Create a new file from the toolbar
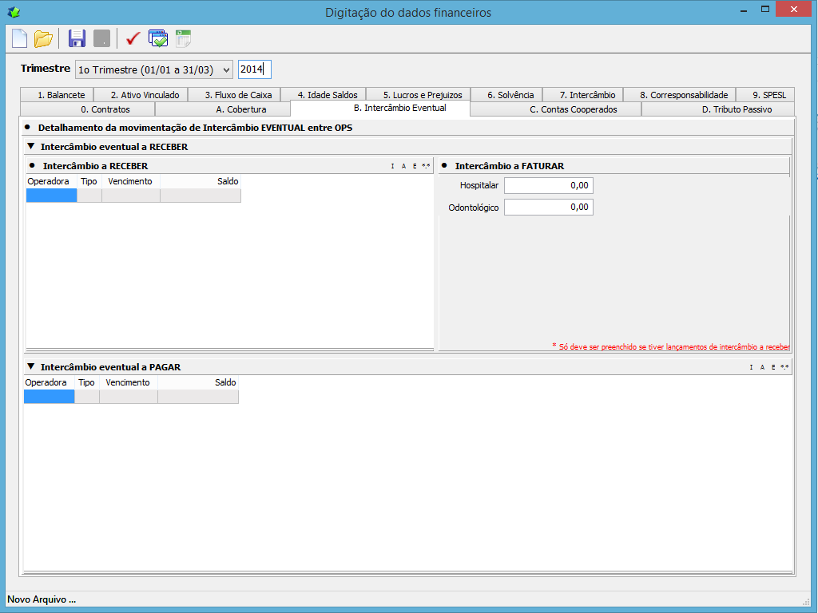The height and width of the screenshot is (613, 818). point(19,38)
